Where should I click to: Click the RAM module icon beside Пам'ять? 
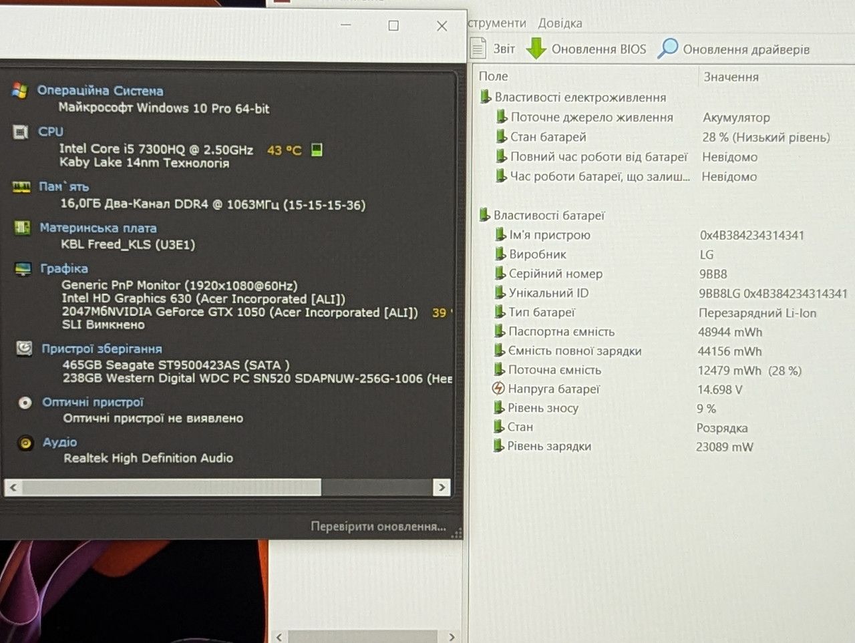[x=21, y=187]
